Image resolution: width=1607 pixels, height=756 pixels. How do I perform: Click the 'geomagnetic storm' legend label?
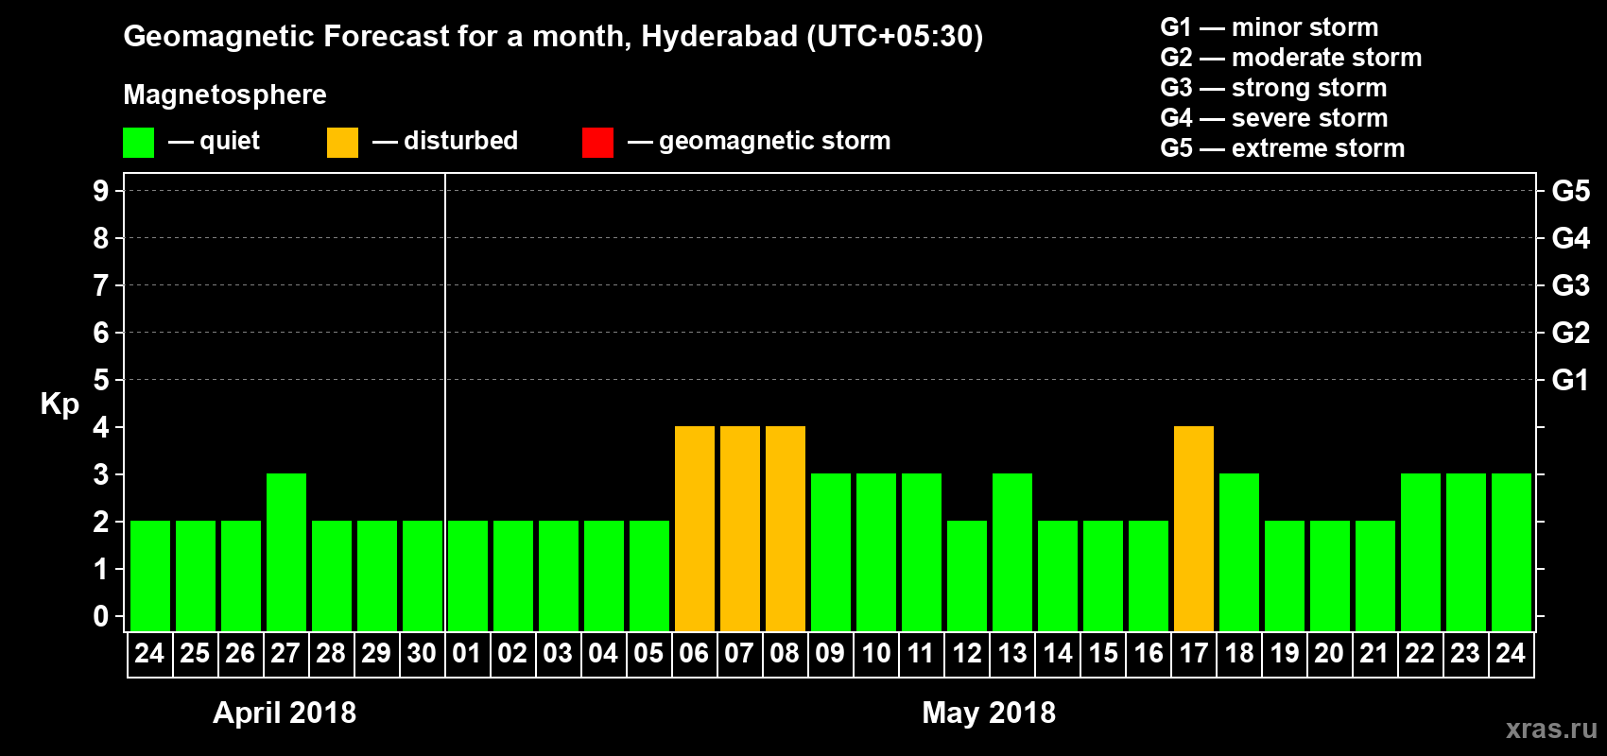[774, 141]
